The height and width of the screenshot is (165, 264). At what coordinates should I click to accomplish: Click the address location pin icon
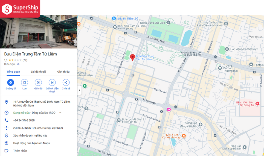[x=6, y=102]
